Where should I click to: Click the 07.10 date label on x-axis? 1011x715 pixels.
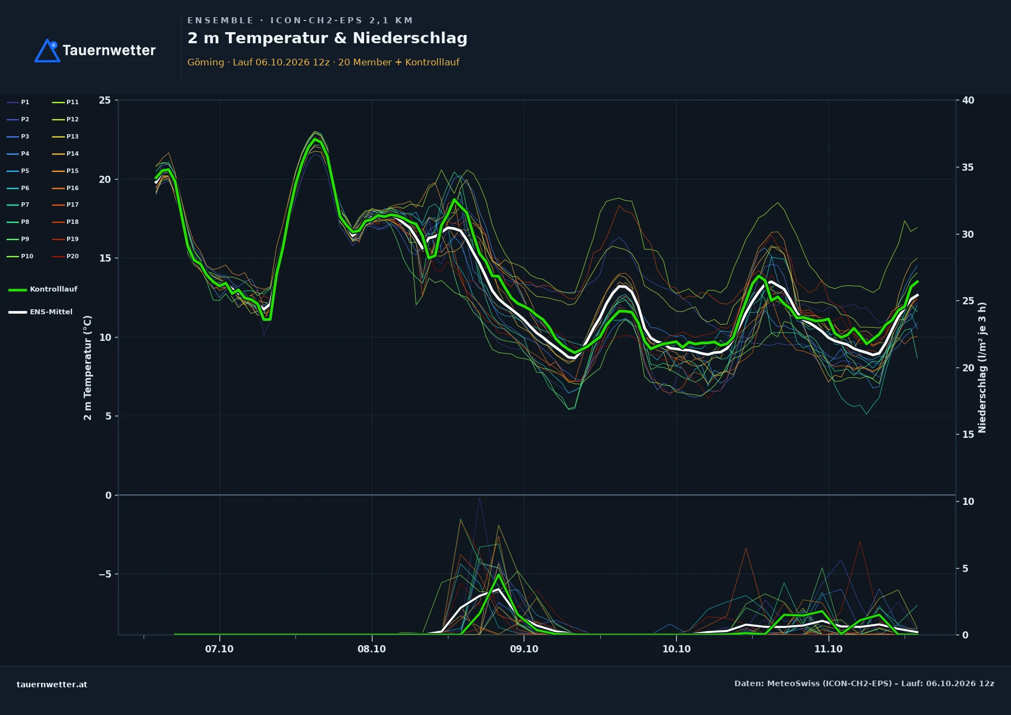coord(219,649)
